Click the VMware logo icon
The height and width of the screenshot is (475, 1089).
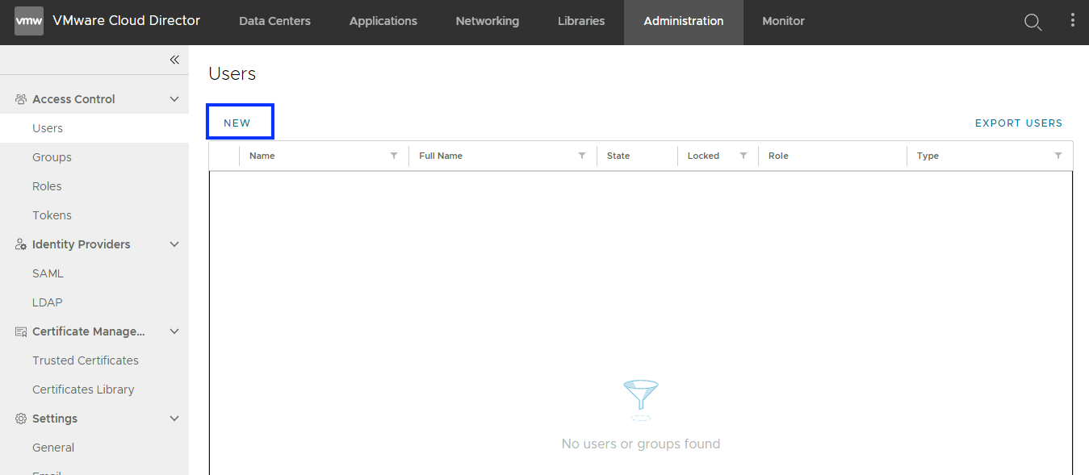(x=29, y=21)
